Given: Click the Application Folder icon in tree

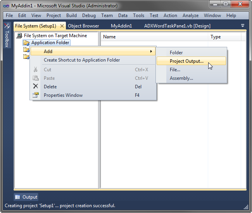Looking at the screenshot, I should (x=26, y=43).
